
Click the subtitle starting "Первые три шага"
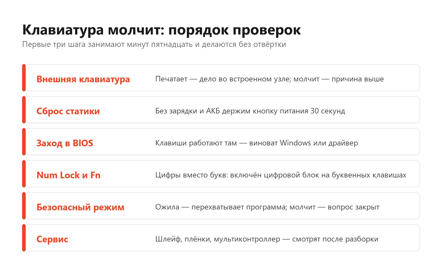coord(154,44)
